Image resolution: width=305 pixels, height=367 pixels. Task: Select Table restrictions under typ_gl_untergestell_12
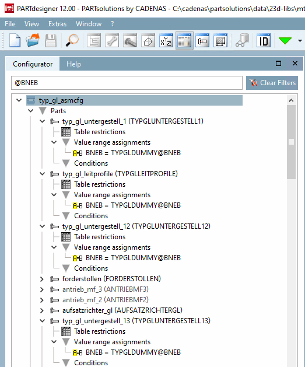click(x=100, y=237)
